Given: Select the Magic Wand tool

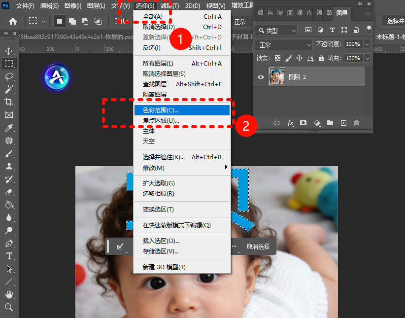Looking at the screenshot, I should (9, 89).
